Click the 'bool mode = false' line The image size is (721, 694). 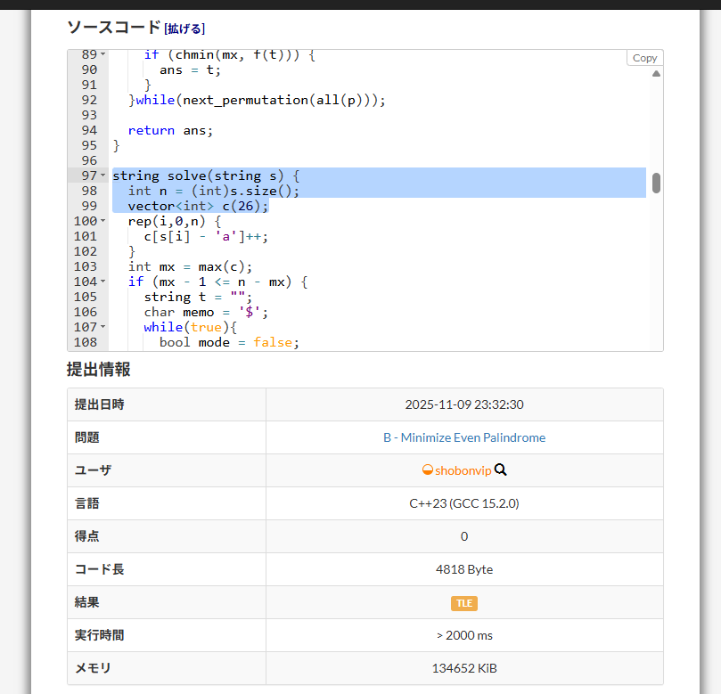point(229,342)
